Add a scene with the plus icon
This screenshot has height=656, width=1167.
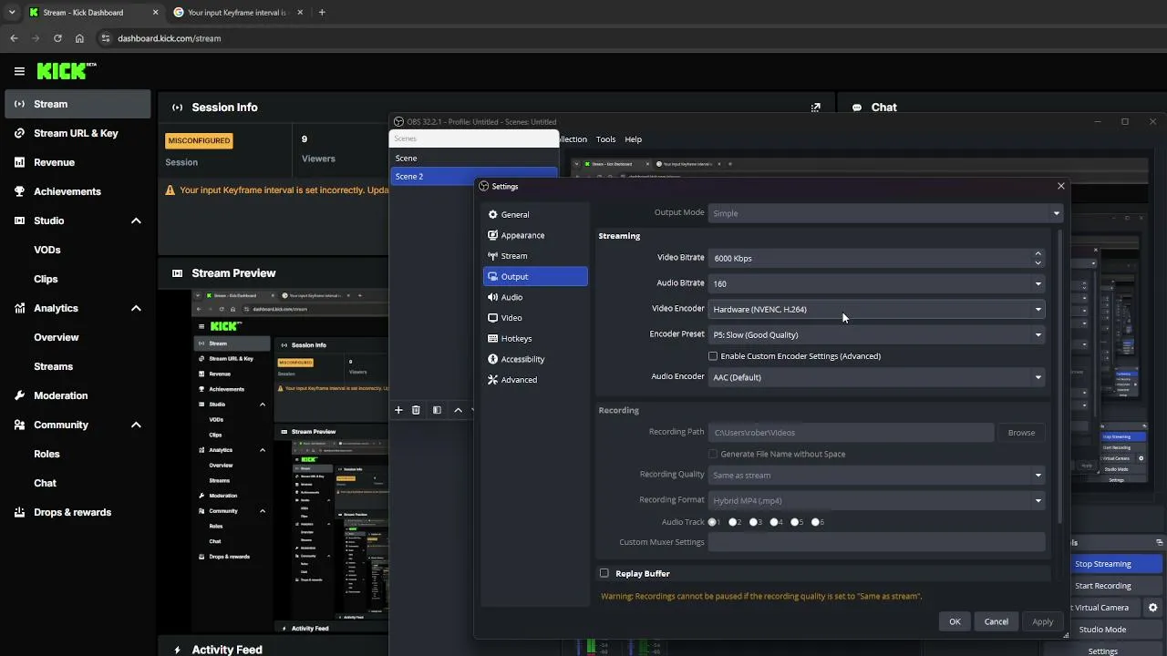tap(398, 410)
